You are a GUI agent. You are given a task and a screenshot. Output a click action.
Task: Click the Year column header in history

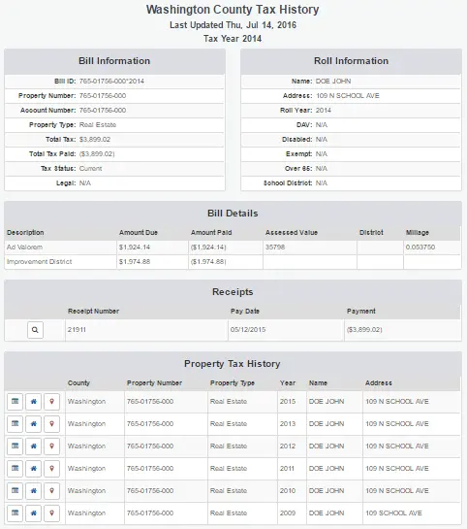click(x=288, y=382)
